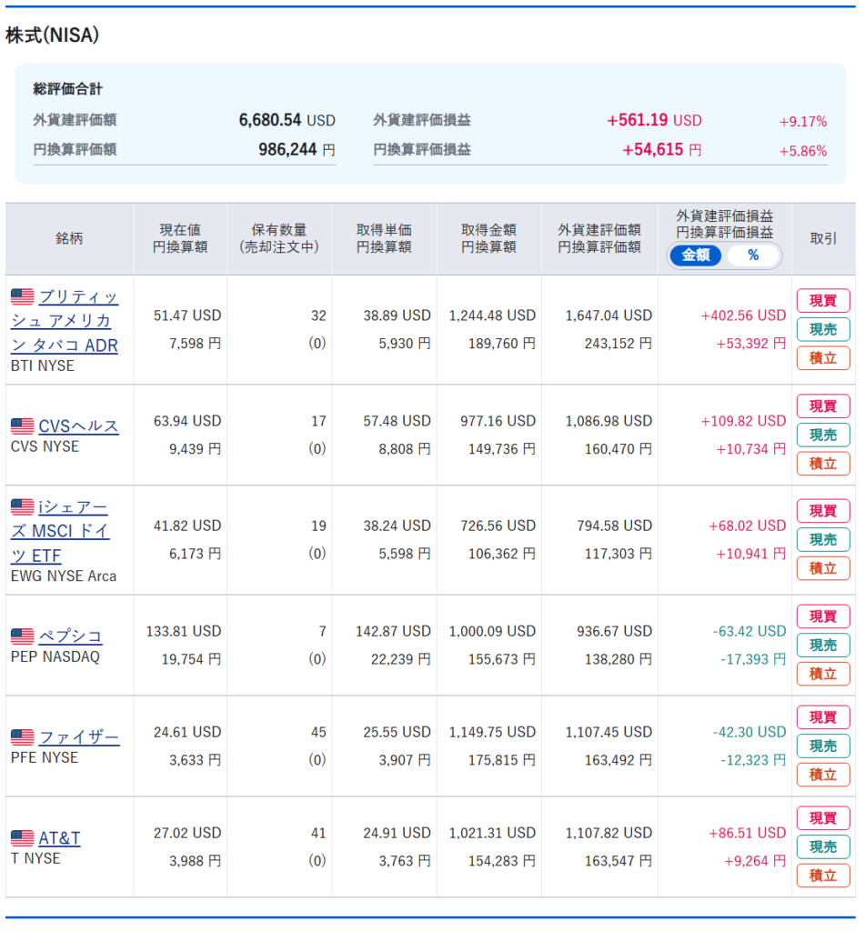
Task: Click BTI profit +402.56 USD
Action: (x=743, y=315)
